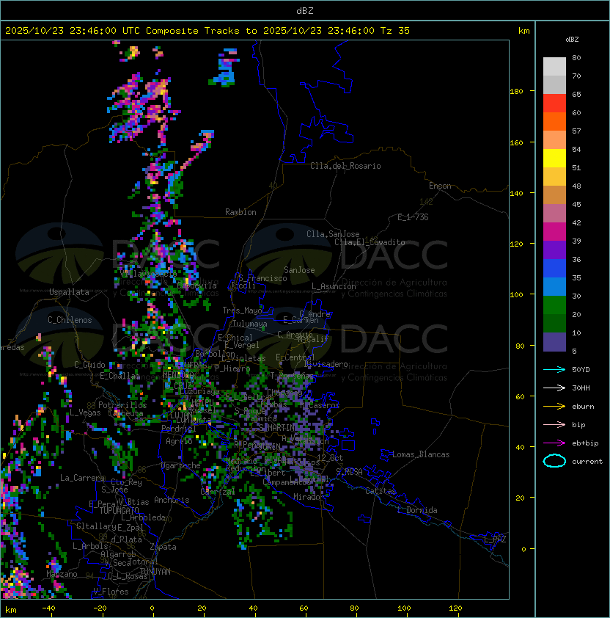Click the 'Agrelo' map label
Viewport: 610px width, 618px height.
pyautogui.click(x=179, y=441)
